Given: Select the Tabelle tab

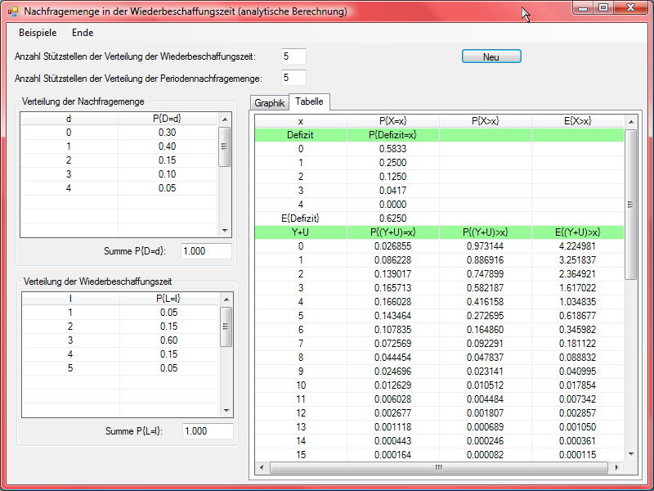Looking at the screenshot, I should 309,102.
